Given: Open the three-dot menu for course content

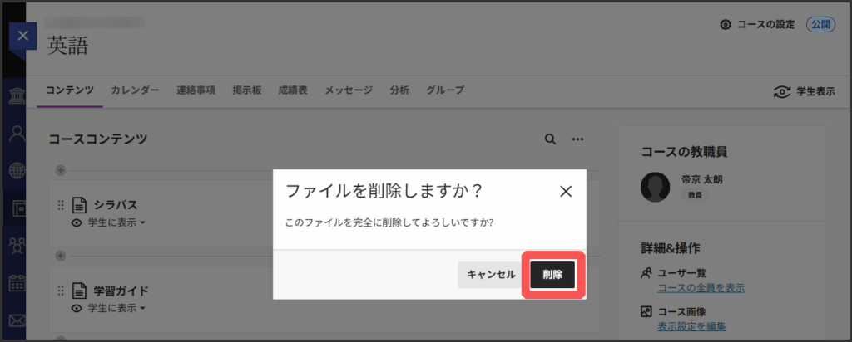Looking at the screenshot, I should pyautogui.click(x=577, y=139).
